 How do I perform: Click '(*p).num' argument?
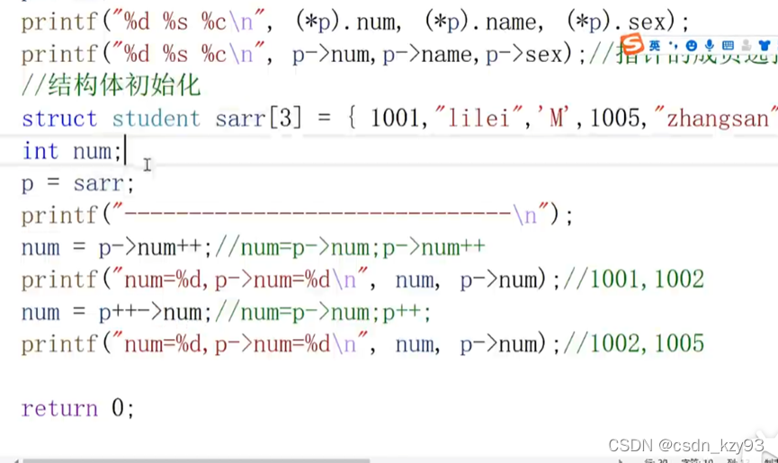tap(348, 22)
